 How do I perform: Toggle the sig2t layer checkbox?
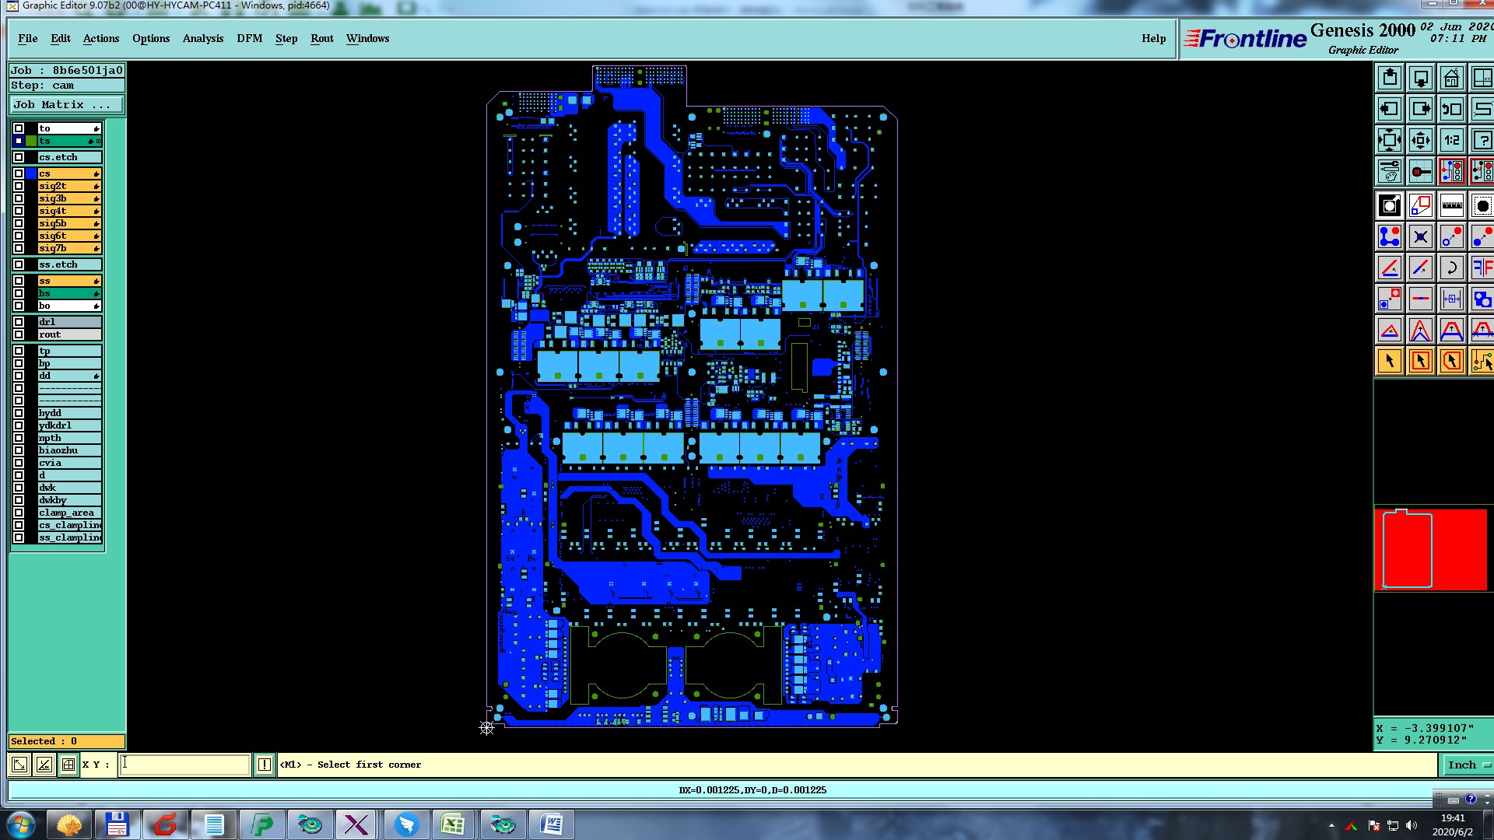click(19, 186)
